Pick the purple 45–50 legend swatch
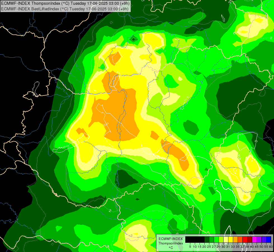The height and width of the screenshot is (252, 274). pyautogui.click(x=259, y=239)
